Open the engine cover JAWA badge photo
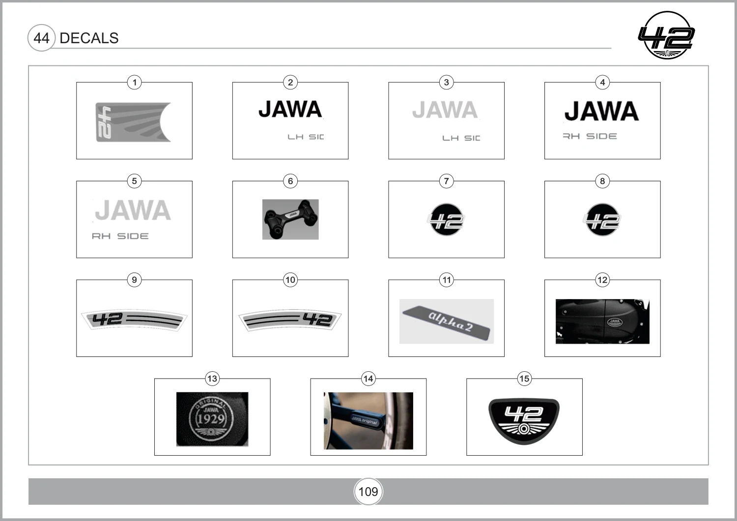The height and width of the screenshot is (521, 737). (602, 322)
